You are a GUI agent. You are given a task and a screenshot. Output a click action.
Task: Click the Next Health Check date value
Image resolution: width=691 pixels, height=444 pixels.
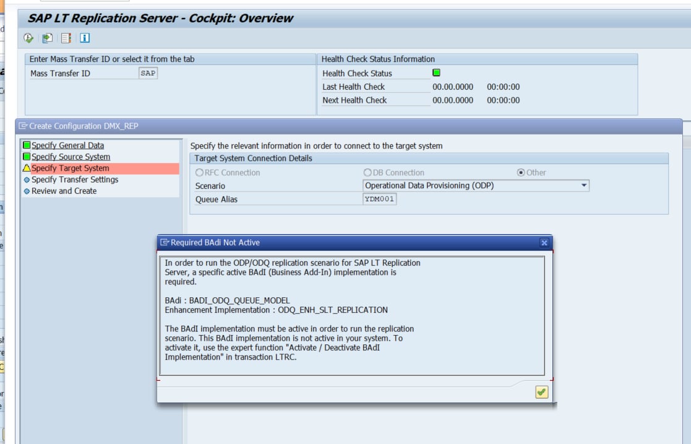point(453,100)
